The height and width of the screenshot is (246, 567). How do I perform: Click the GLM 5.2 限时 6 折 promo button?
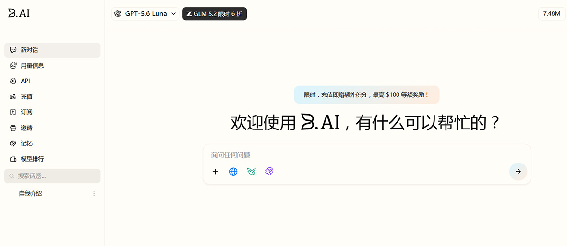[x=215, y=14]
